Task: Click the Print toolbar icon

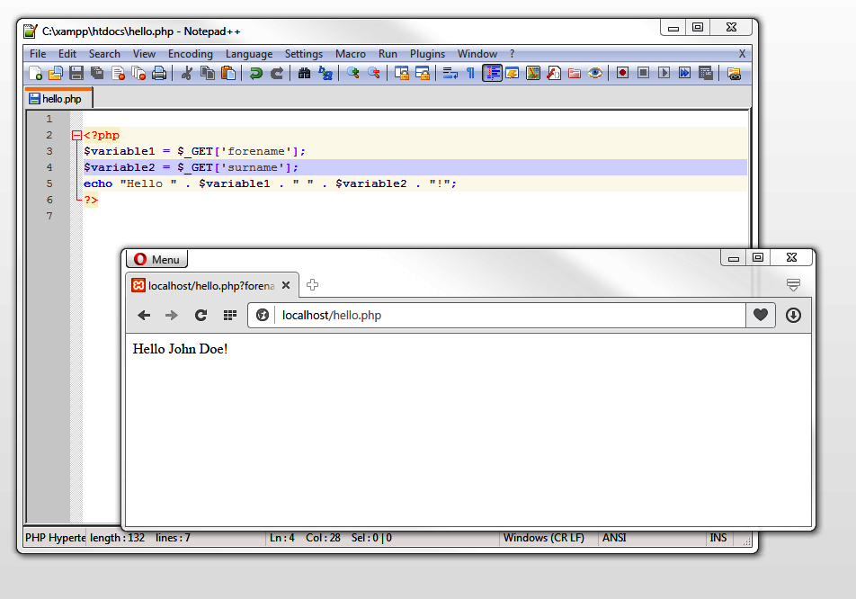Action: pyautogui.click(x=159, y=73)
